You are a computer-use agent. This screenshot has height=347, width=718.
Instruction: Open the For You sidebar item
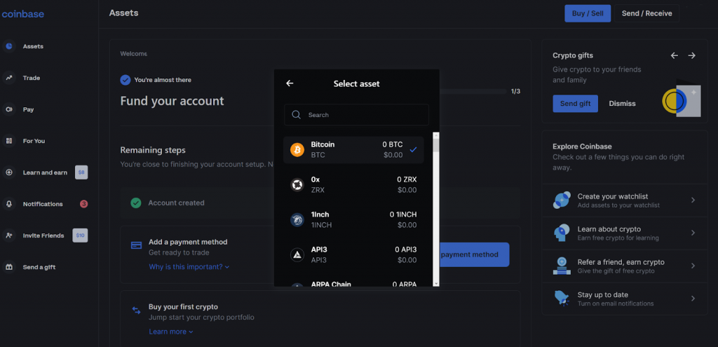[34, 141]
